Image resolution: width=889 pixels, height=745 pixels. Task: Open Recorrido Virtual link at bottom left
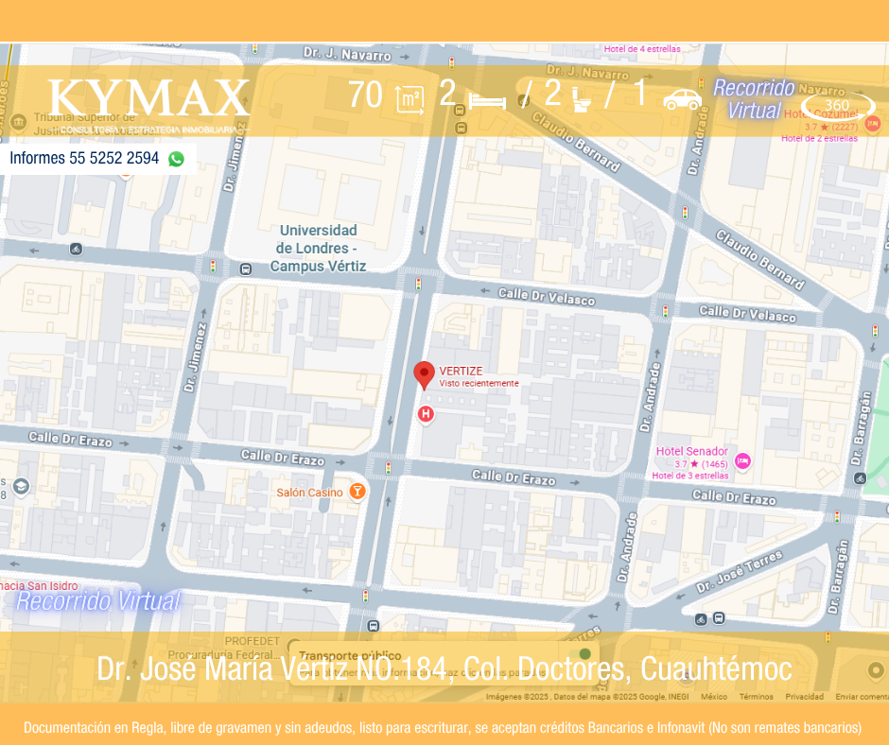point(98,601)
